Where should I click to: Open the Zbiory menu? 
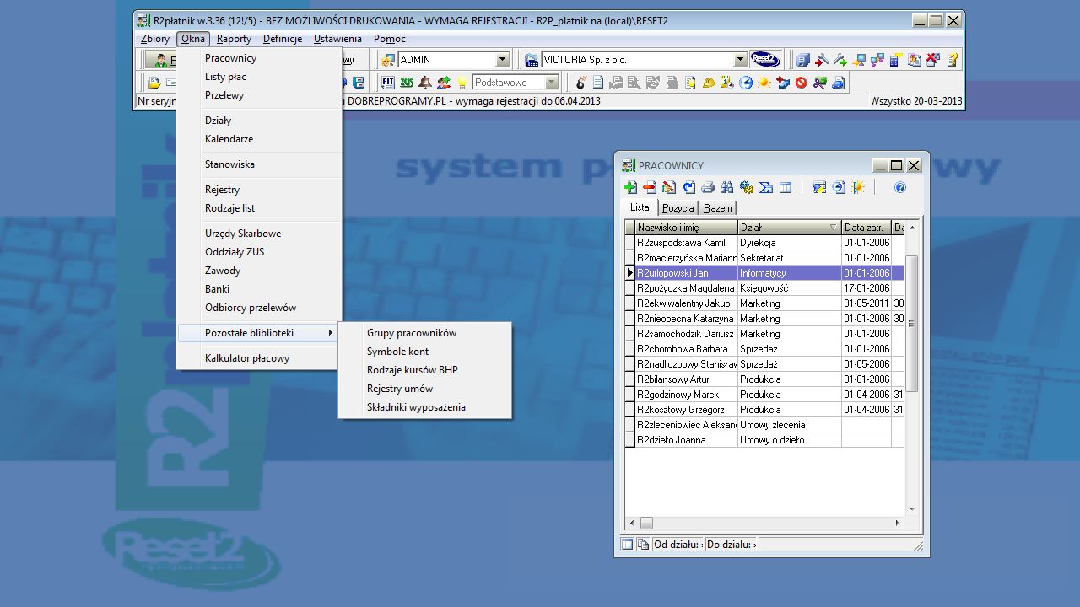155,39
